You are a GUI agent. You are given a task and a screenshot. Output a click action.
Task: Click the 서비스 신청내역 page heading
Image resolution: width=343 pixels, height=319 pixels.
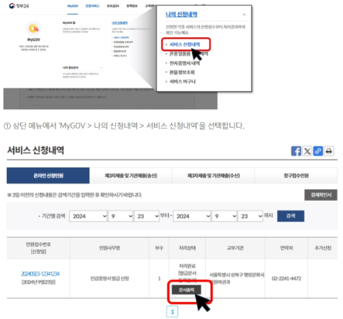(x=35, y=150)
